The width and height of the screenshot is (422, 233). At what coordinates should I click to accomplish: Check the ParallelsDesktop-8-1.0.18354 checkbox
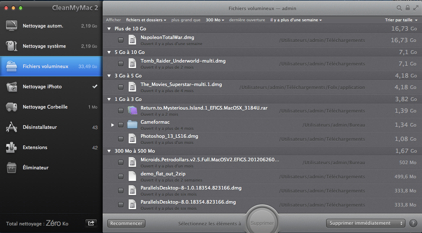[120, 191]
